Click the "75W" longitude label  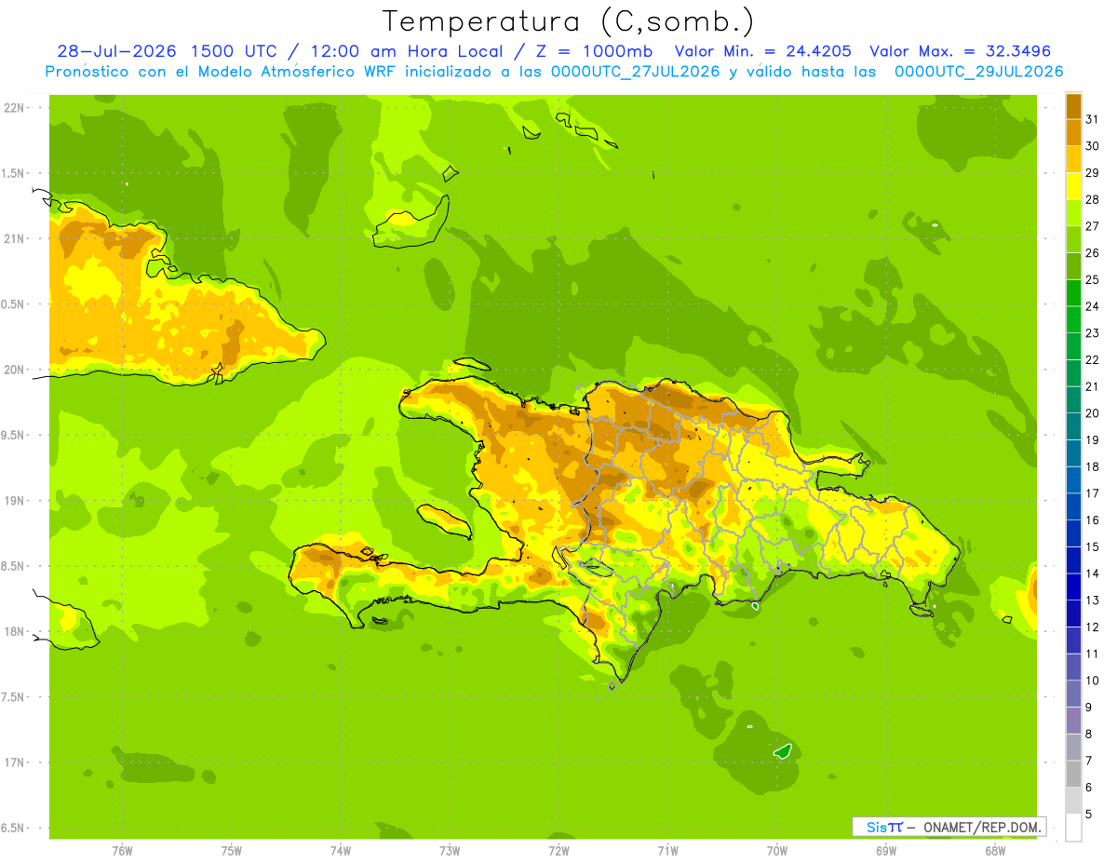click(x=232, y=851)
